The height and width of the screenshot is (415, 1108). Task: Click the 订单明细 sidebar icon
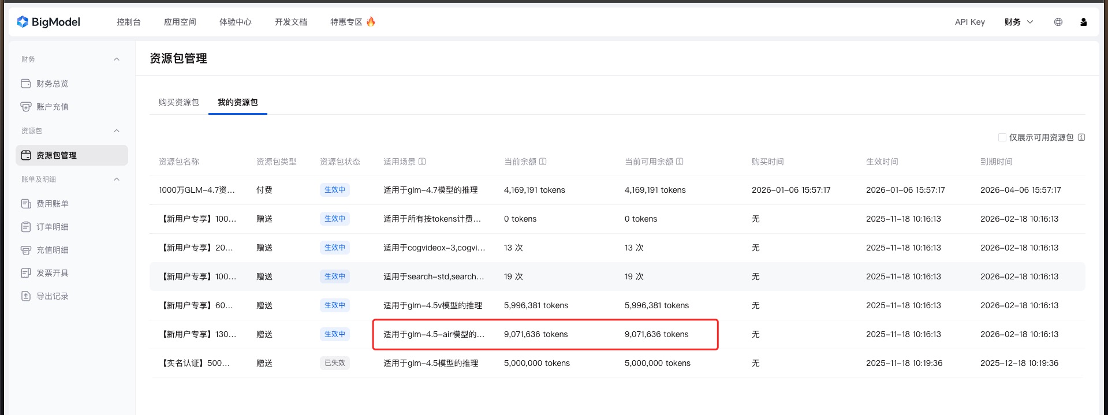(26, 227)
